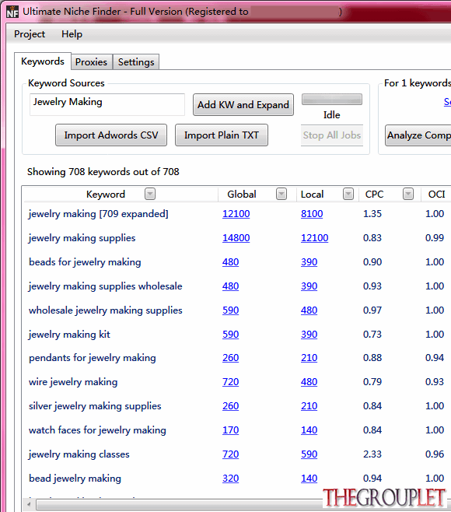Focus the Jewelry Making keyword input field
Image resolution: width=451 pixels, height=512 pixels.
107,104
